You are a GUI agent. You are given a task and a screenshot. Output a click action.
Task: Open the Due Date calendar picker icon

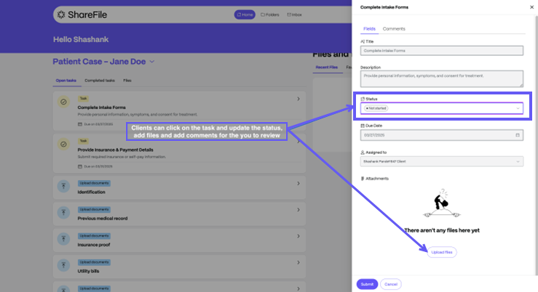tap(518, 135)
